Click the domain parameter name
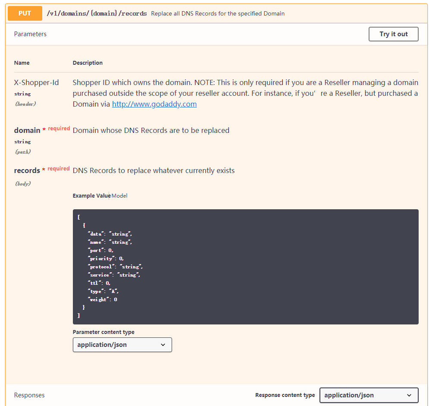This screenshot has height=406, width=429. [x=27, y=130]
